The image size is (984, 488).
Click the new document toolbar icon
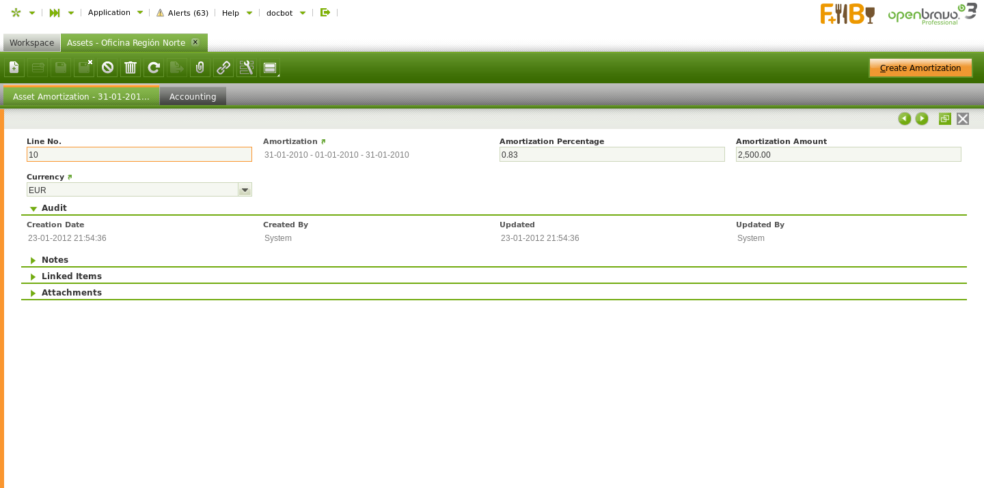click(x=14, y=68)
